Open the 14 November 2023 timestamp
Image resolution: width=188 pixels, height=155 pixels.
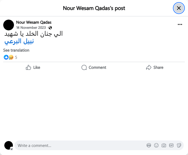31,28
